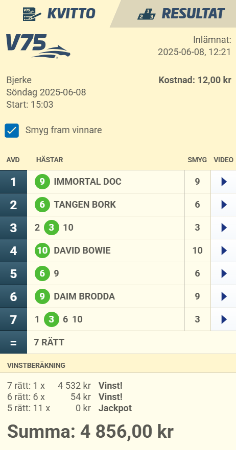Image resolution: width=236 pixels, height=450 pixels.
Task: Click race number 5 row header
Action: (x=13, y=273)
